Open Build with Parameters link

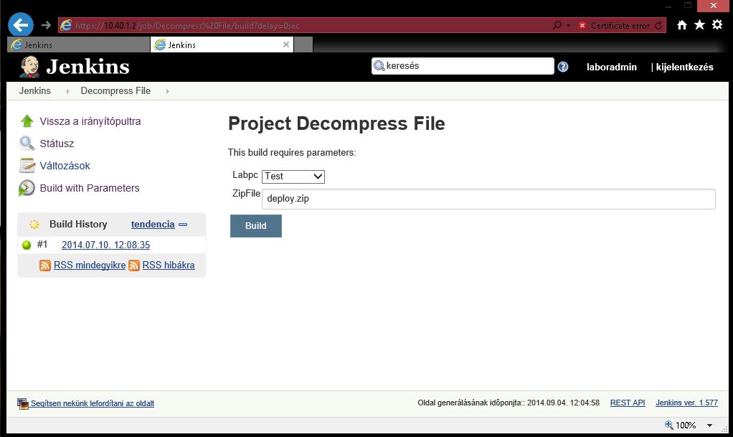click(90, 188)
